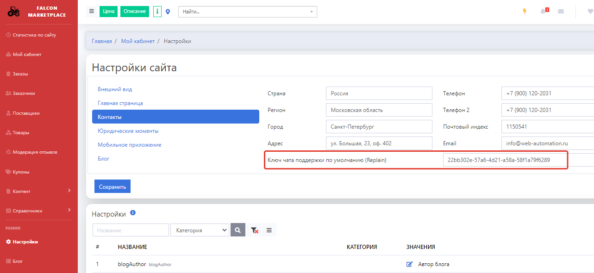Clear filters with the funnel icon
Screen dimensions: 594x273
pyautogui.click(x=254, y=230)
